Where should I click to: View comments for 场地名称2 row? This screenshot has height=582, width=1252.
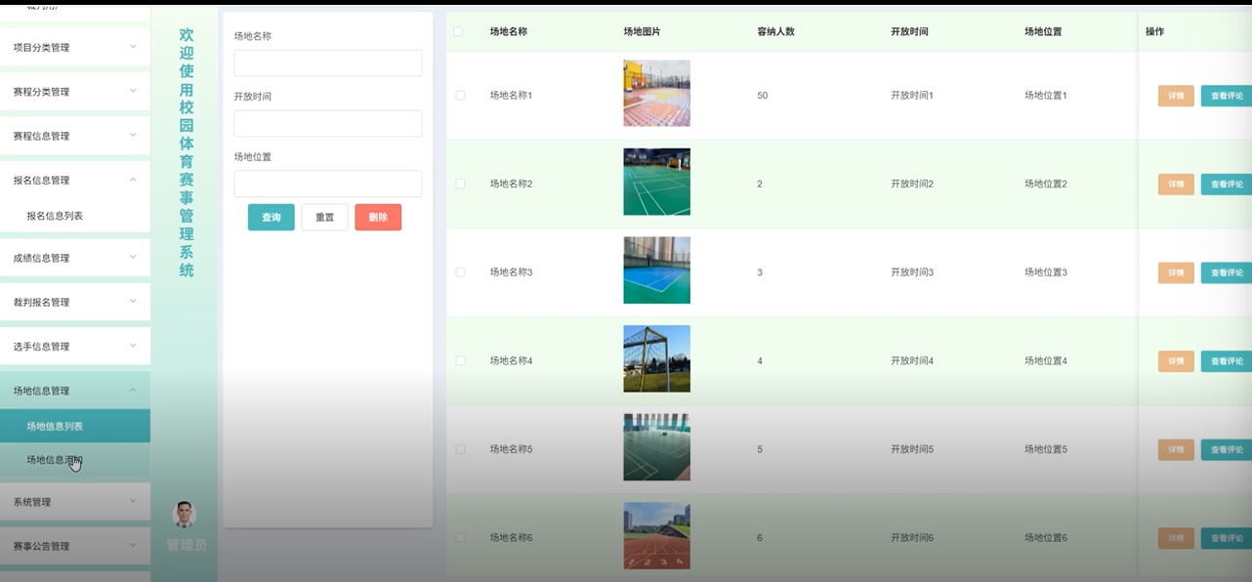click(x=1227, y=184)
